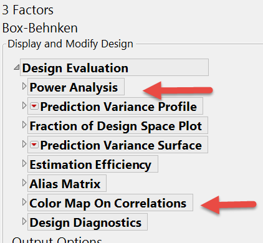Image resolution: width=263 pixels, height=243 pixels.
Task: Expand Prediction Variance Profile disclosure triangle
Action: point(24,106)
